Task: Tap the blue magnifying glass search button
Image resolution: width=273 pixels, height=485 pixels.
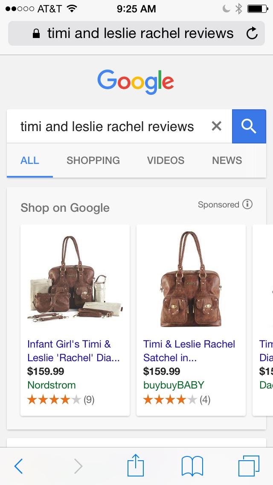Action: [249, 126]
